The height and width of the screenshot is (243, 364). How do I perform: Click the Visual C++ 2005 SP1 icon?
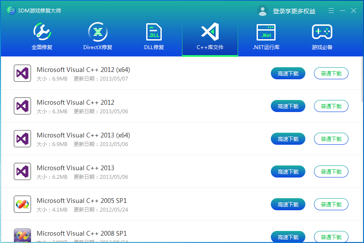point(22,204)
